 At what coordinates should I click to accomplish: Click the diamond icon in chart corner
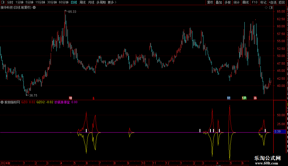coord(266,8)
